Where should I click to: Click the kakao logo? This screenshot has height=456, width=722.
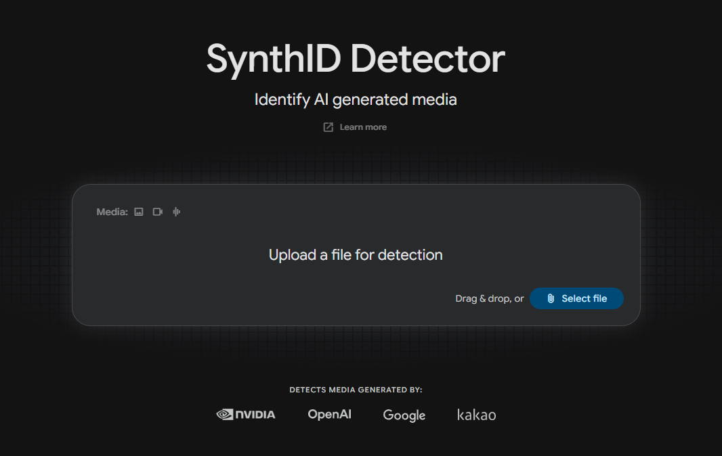(x=477, y=415)
